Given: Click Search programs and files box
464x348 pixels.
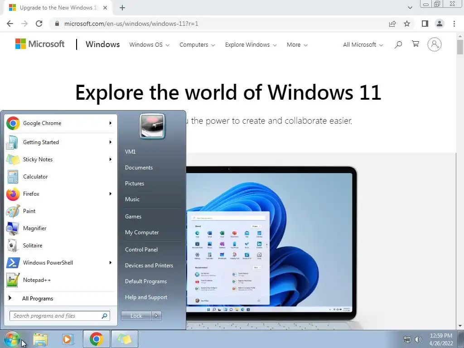Looking at the screenshot, I should coord(59,316).
